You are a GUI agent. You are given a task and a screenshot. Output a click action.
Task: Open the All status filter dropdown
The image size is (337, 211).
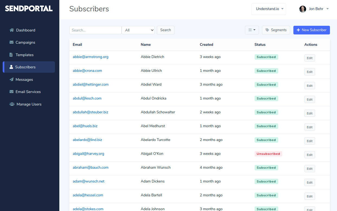tap(138, 30)
